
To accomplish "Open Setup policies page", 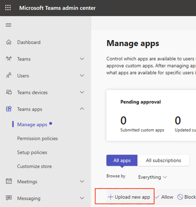I will click(x=32, y=153).
